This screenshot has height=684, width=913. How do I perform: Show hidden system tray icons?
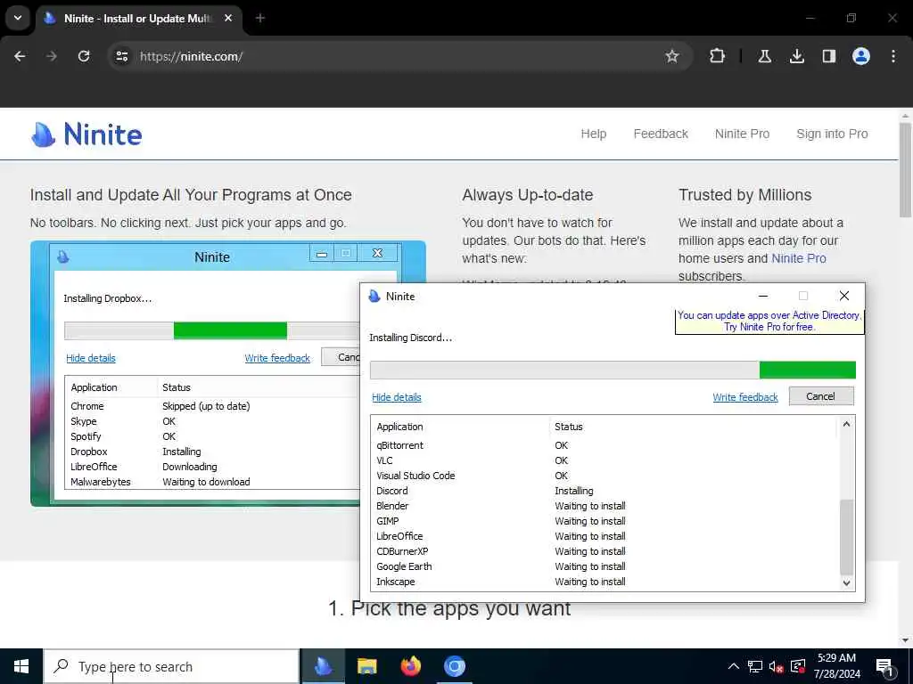[734, 666]
